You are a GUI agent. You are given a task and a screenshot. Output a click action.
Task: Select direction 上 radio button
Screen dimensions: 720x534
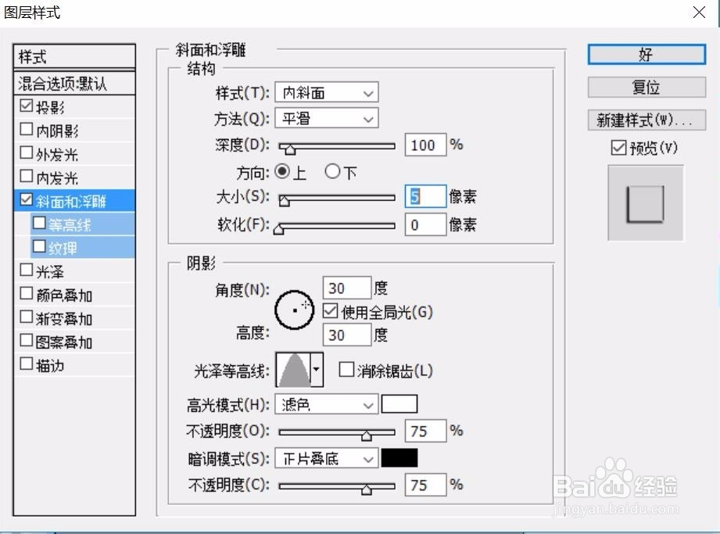(282, 172)
